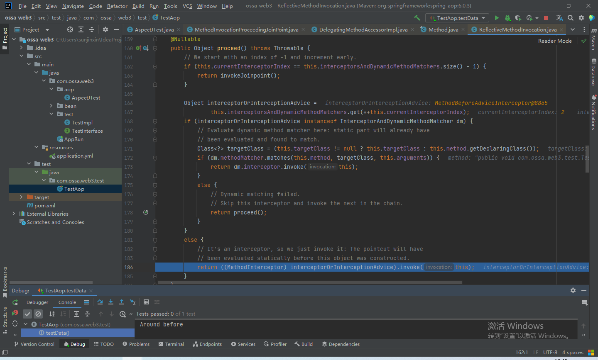Expand the target folder node

tap(21, 197)
